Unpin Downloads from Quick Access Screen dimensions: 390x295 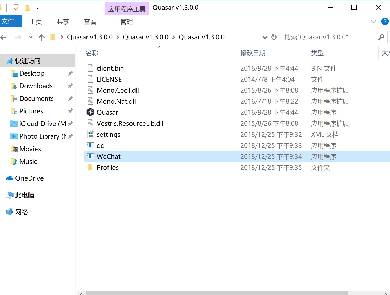tap(70, 86)
